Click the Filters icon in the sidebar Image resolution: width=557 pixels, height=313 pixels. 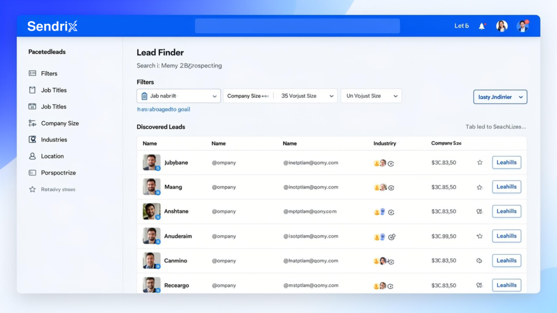pyautogui.click(x=32, y=73)
